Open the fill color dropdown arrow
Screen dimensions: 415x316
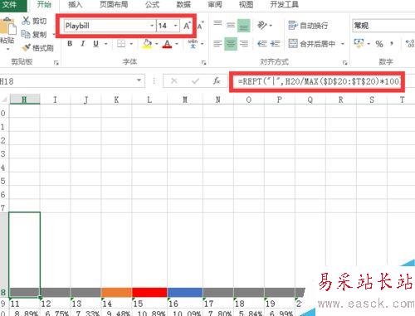click(x=156, y=44)
